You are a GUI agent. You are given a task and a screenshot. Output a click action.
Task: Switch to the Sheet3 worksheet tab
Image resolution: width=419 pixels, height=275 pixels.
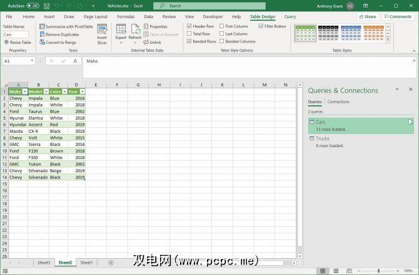click(44, 262)
